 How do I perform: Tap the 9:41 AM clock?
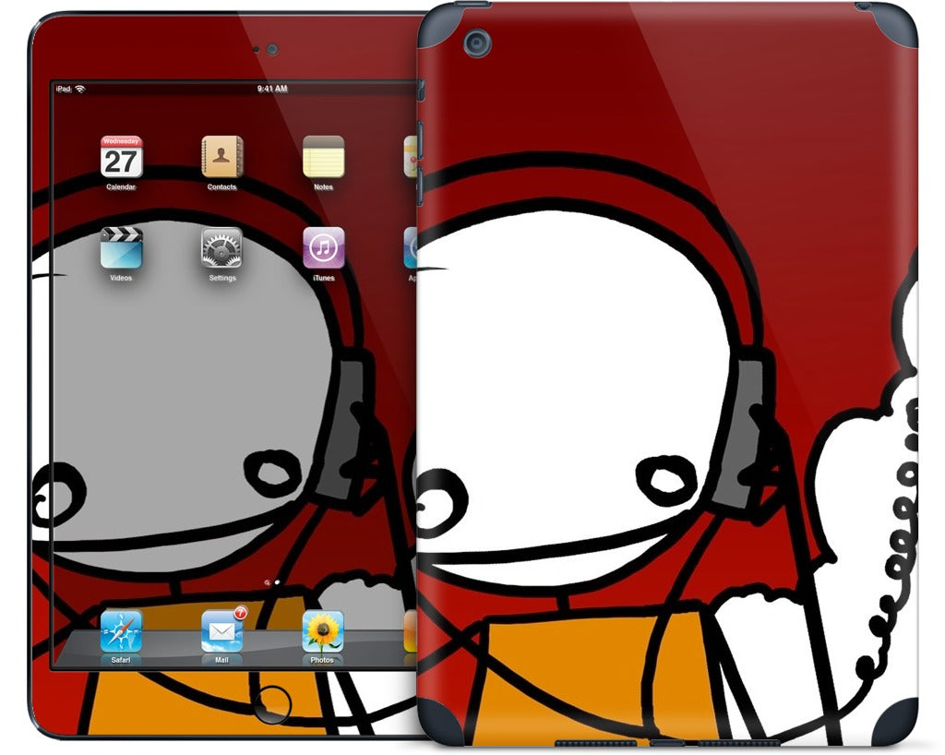coord(272,89)
